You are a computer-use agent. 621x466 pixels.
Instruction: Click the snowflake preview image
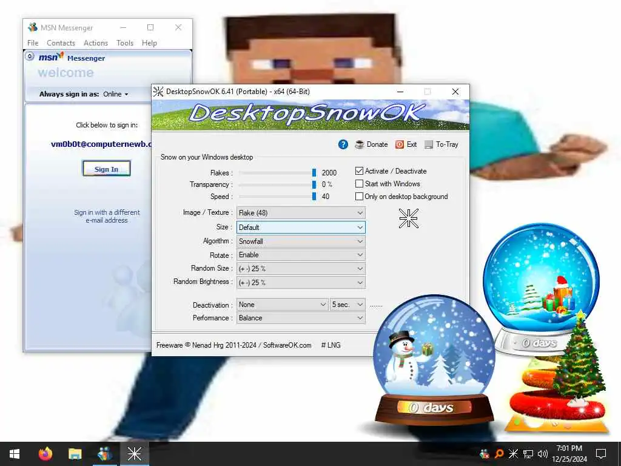408,218
